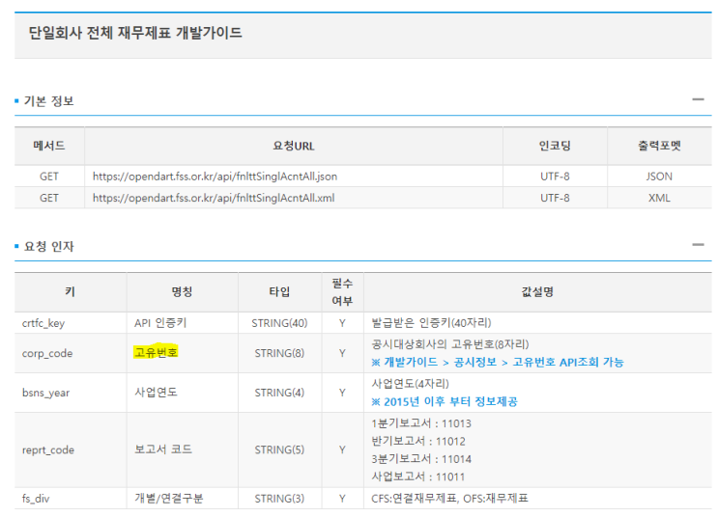Click the UTF-8 cell in XML row
The height and width of the screenshot is (517, 718).
coord(555,198)
